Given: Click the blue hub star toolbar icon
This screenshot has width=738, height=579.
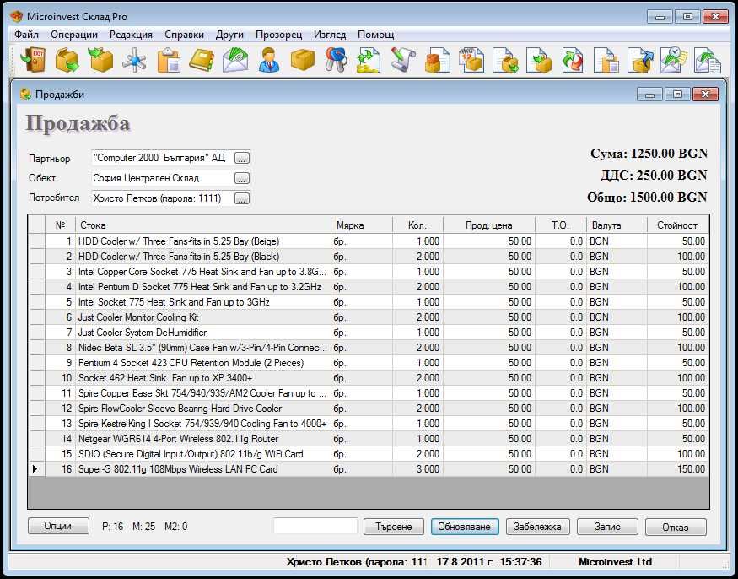Looking at the screenshot, I should (135, 60).
